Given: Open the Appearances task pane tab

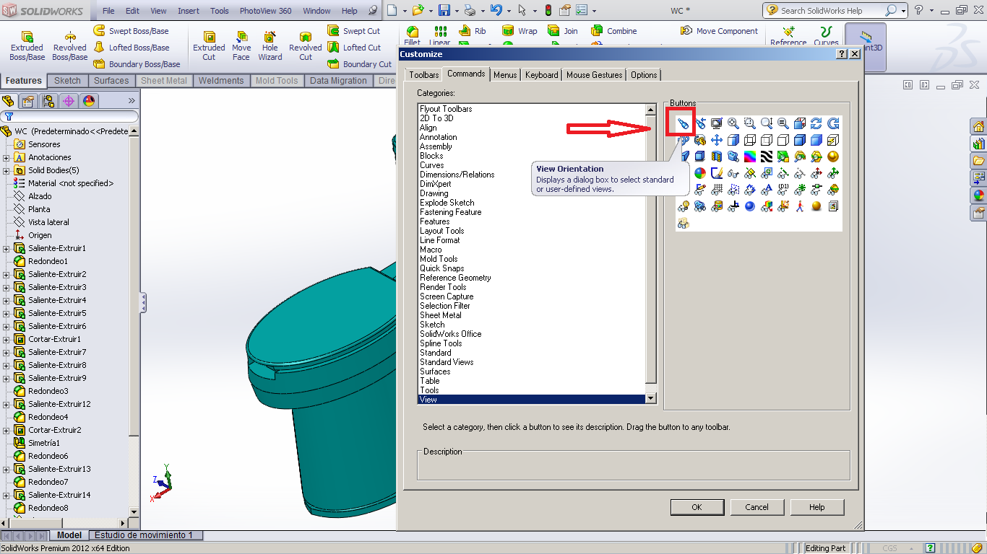Looking at the screenshot, I should [x=979, y=195].
